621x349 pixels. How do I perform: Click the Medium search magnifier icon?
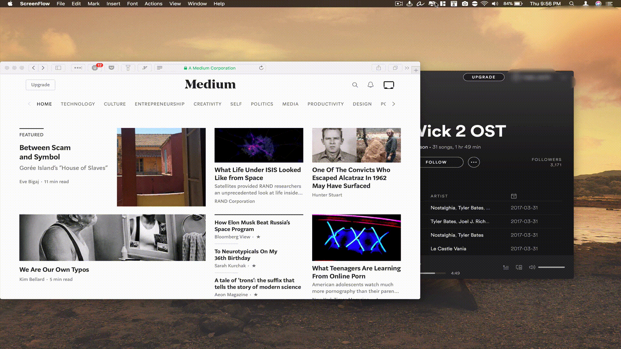(355, 85)
